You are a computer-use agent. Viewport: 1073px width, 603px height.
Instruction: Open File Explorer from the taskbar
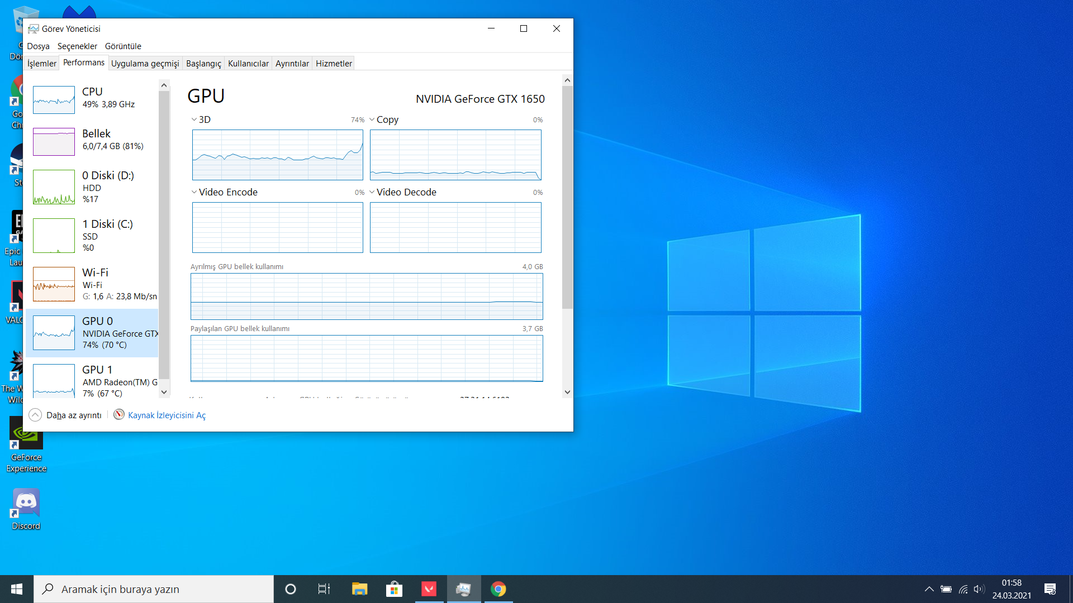click(359, 589)
